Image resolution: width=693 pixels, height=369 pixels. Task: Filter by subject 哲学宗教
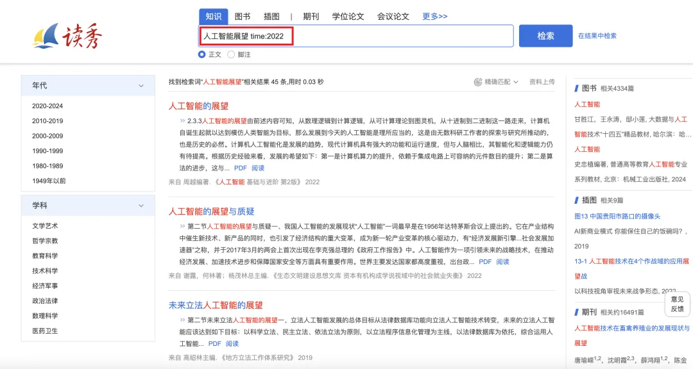pyautogui.click(x=45, y=241)
